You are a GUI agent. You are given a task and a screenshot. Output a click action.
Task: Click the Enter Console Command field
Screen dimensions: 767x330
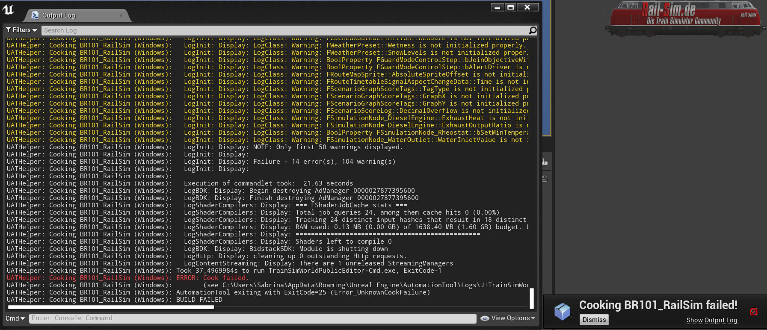tap(252, 318)
